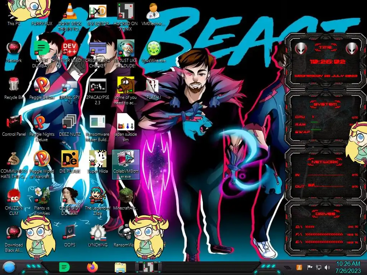Screen dimensions: 367x275
Task: Click the Star Butterfly mascot beside Download Black Ali
Action: [38, 237]
